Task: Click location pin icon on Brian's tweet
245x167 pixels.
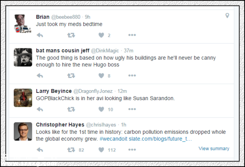Action: coord(227,16)
